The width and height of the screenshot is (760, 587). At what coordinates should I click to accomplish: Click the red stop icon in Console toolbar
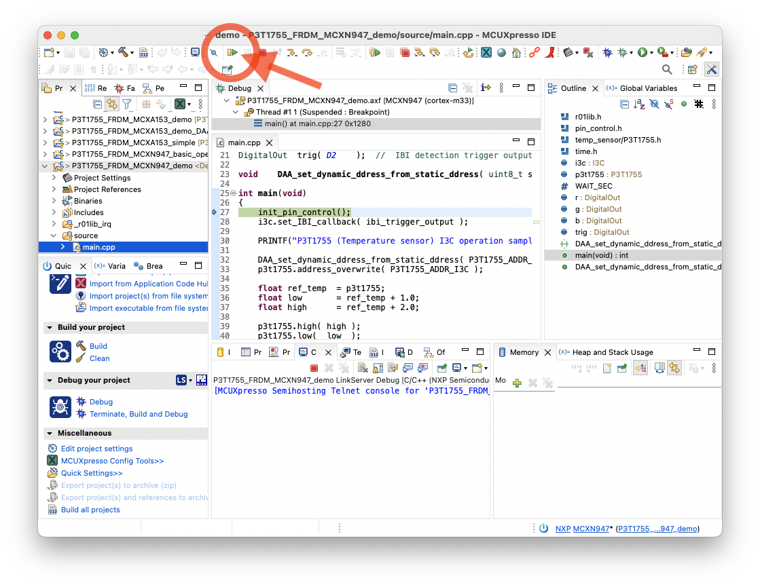[314, 368]
